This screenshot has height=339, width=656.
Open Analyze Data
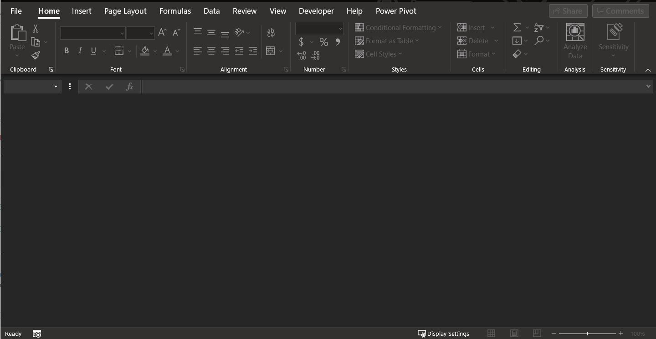point(575,41)
